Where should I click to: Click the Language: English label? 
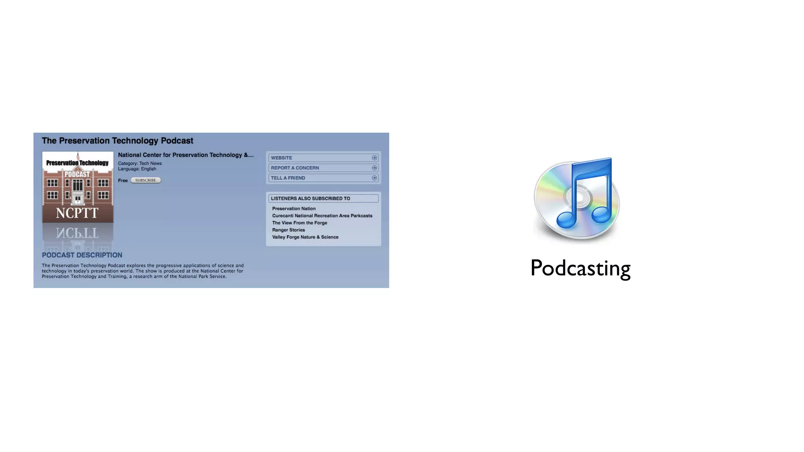click(x=137, y=169)
